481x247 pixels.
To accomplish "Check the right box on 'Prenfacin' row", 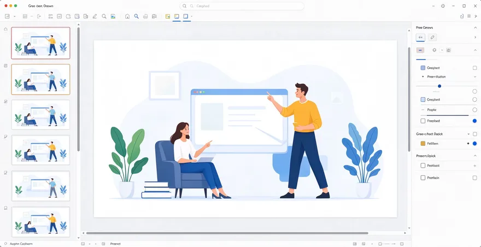I will (x=475, y=178).
